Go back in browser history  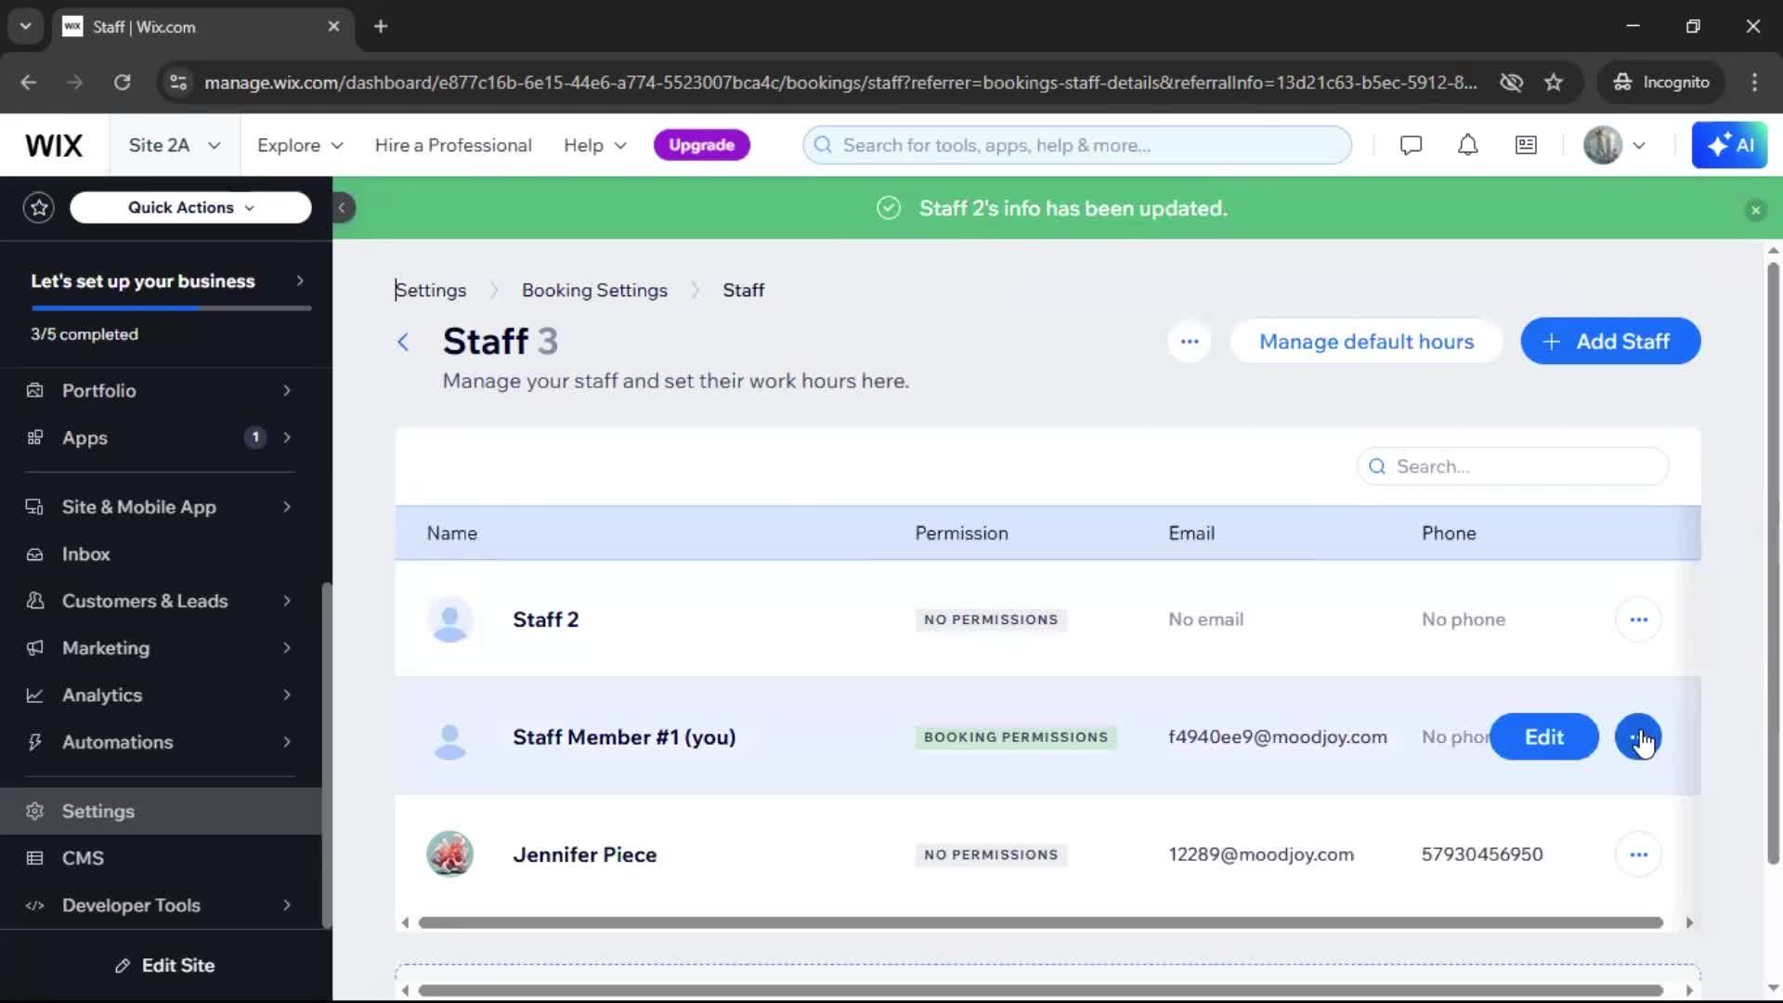(28, 83)
